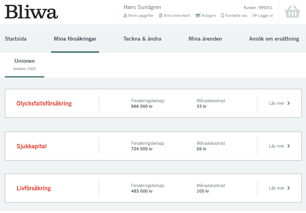Expand Olycksfallsförsäkring via its chevron arrow

[x=289, y=103]
